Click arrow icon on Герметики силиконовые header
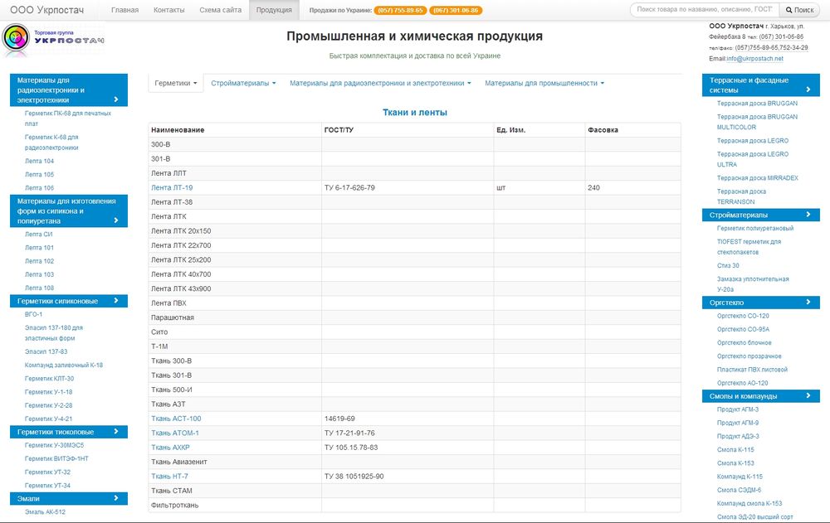830x523 pixels. coord(116,301)
